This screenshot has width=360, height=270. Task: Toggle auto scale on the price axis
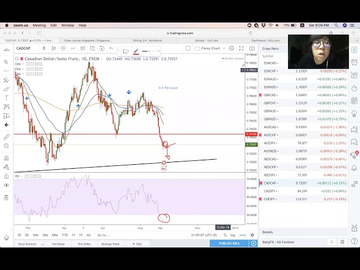(x=242, y=235)
